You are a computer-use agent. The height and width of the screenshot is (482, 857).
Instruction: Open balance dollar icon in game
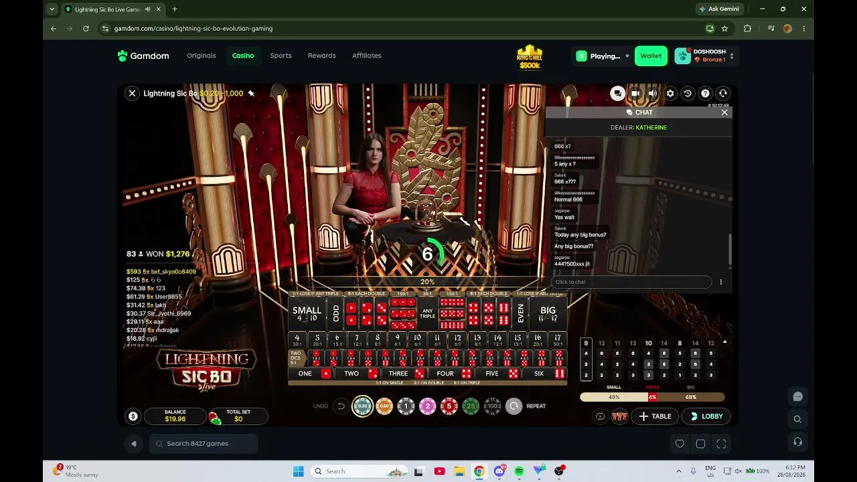(x=133, y=416)
